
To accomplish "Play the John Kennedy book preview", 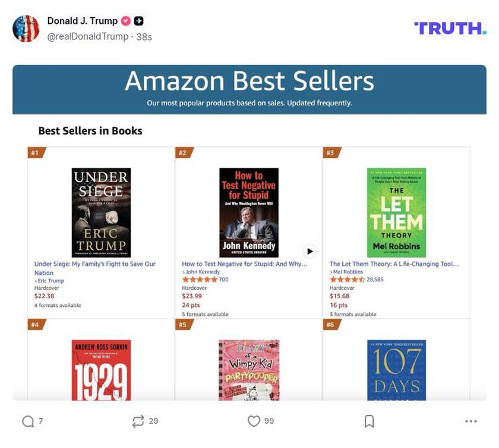I will (x=309, y=251).
